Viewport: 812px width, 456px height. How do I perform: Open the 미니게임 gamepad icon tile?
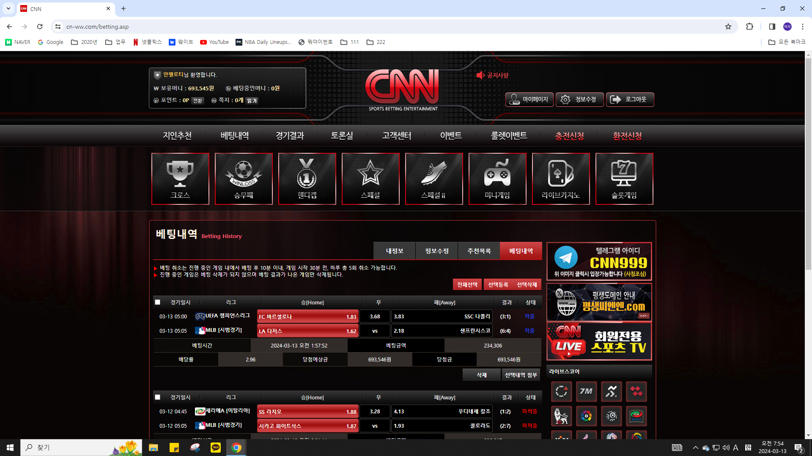(497, 179)
